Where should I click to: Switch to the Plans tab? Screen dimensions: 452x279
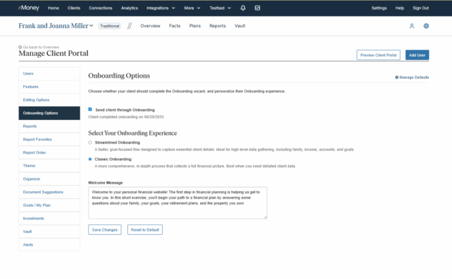click(195, 26)
